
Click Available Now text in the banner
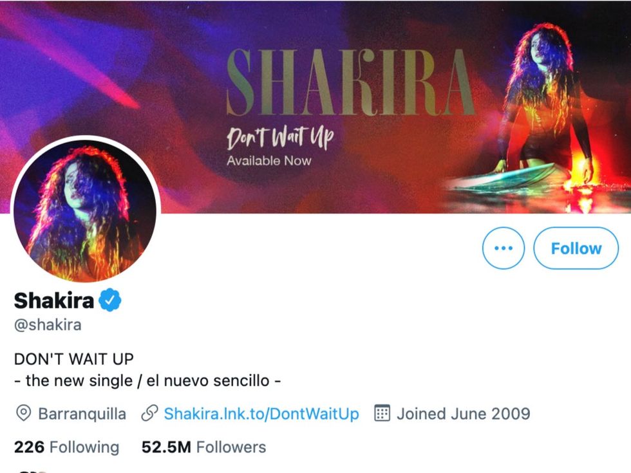tap(268, 160)
